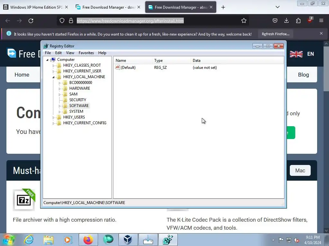
Task: Dismiss the Firefox refresh notification bar
Action: pos(321,33)
